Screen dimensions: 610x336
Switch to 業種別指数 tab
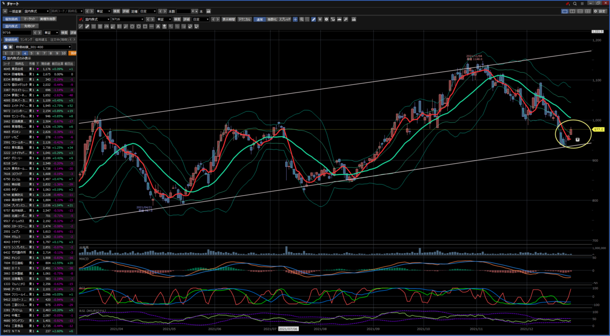[48, 19]
